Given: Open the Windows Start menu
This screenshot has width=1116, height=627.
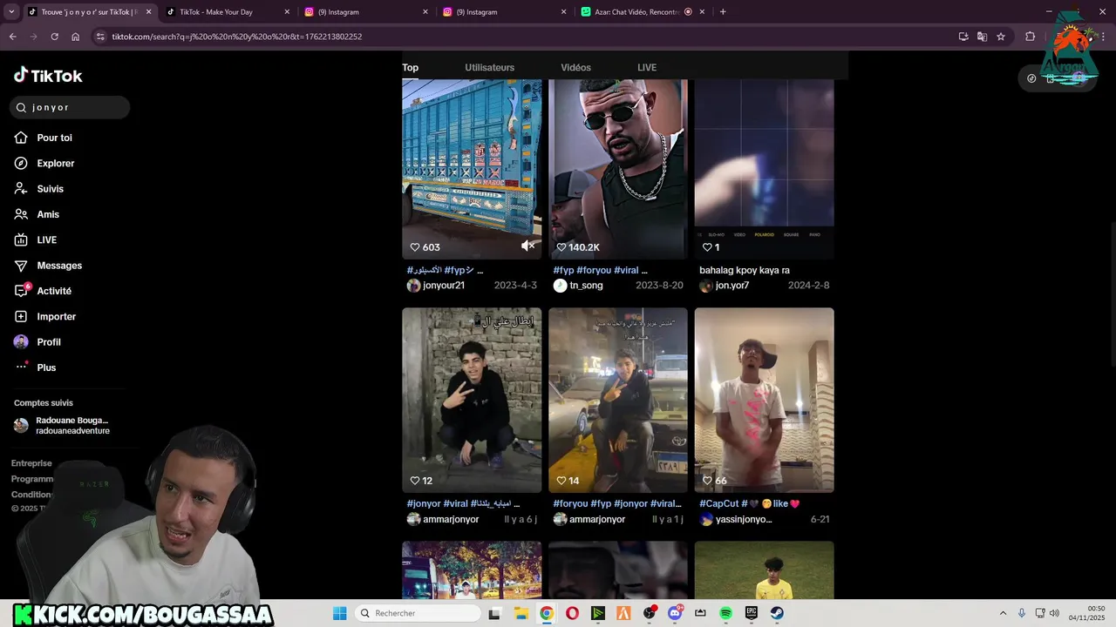Looking at the screenshot, I should coord(340,613).
